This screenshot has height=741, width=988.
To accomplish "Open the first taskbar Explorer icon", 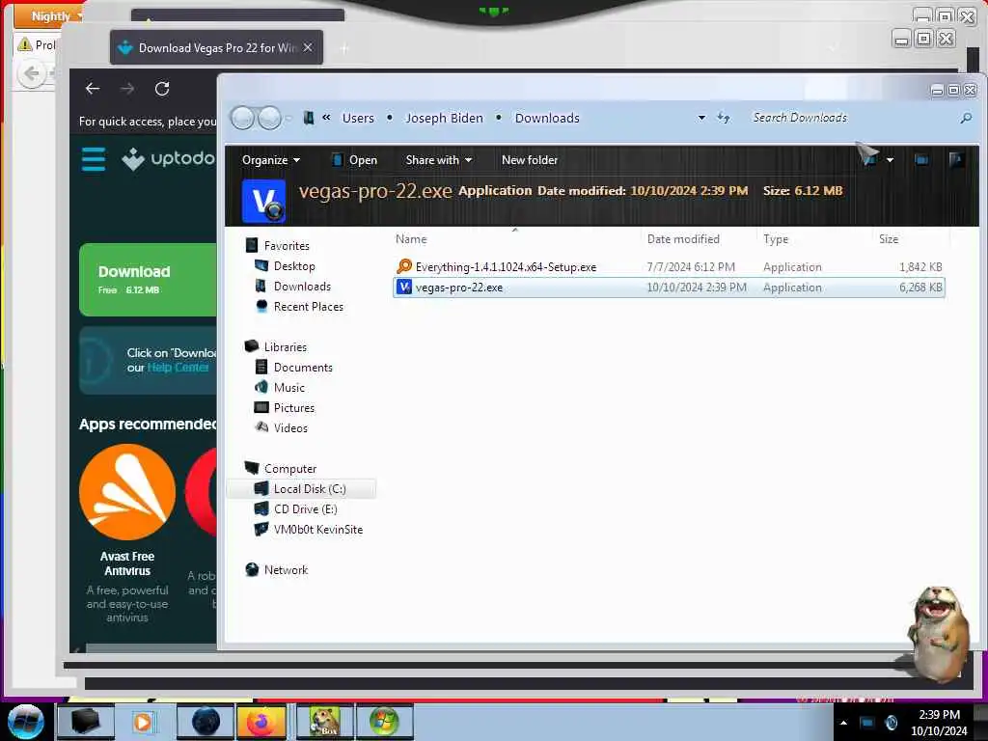I will tap(86, 722).
